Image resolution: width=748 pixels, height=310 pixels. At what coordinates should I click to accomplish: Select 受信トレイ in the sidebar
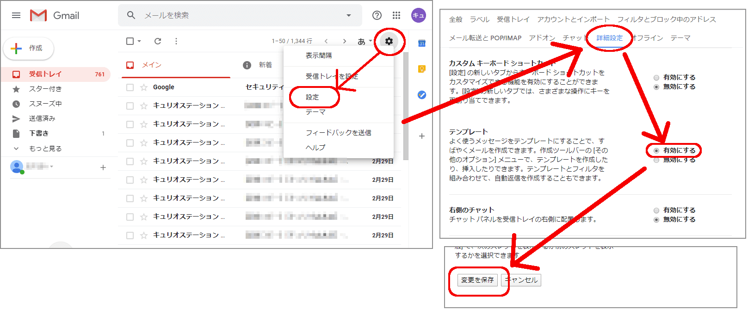(56, 74)
